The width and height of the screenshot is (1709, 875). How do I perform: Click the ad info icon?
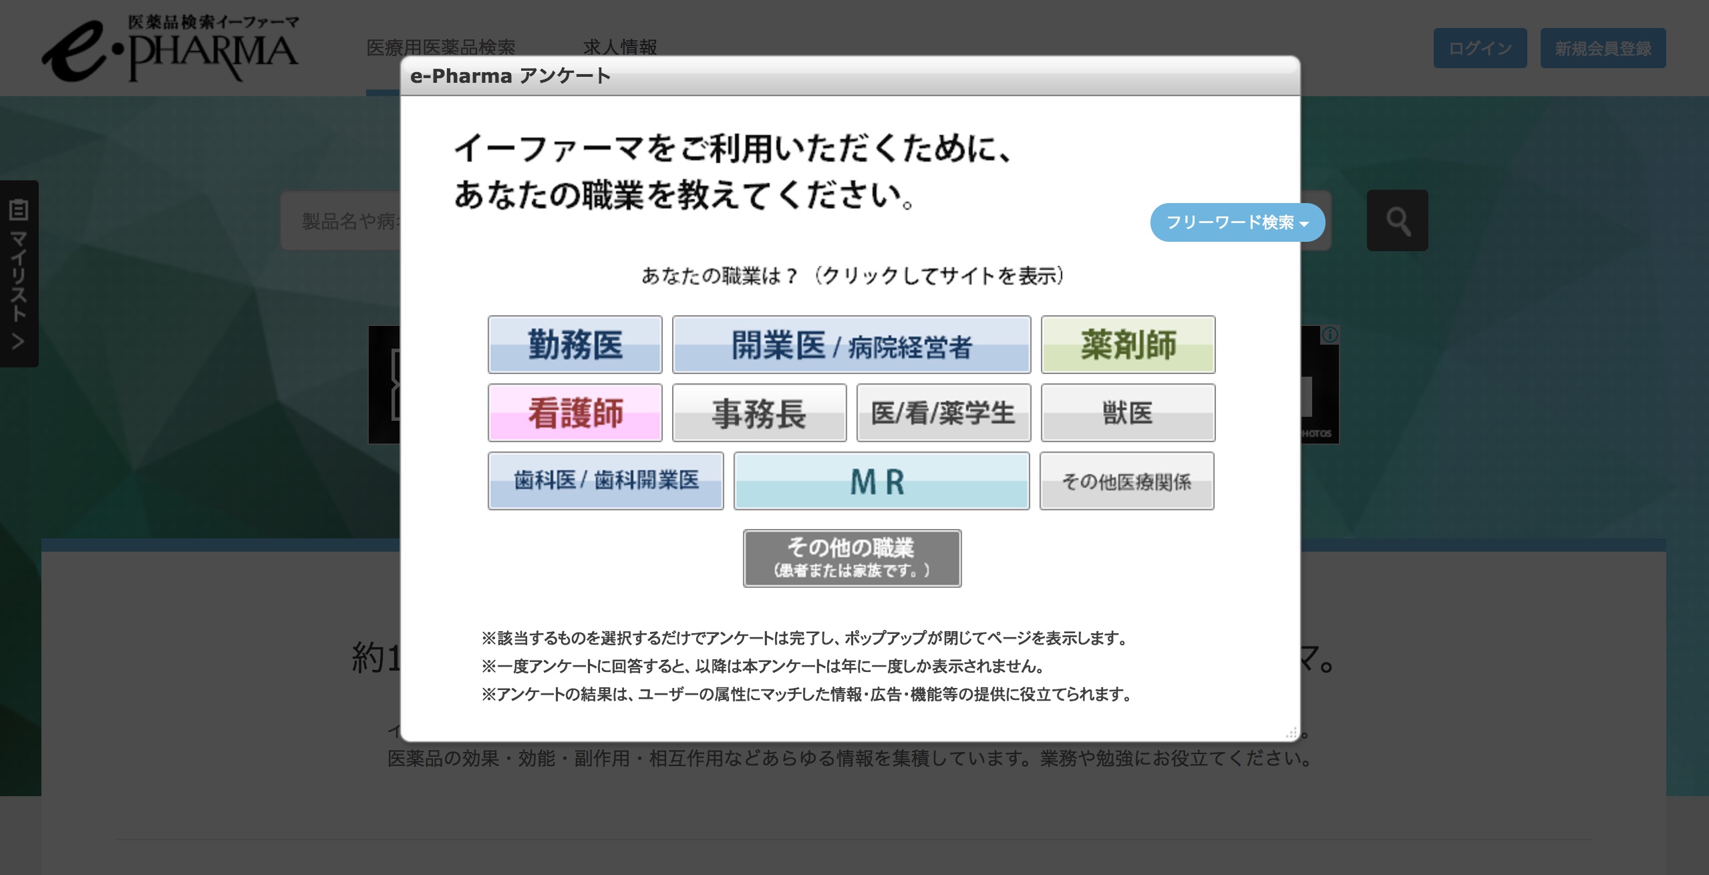click(1330, 335)
